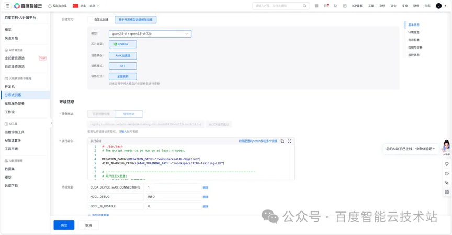This screenshot has height=235, width=452.
Task: Open the product grid menu icon
Action: [x=7, y=6]
